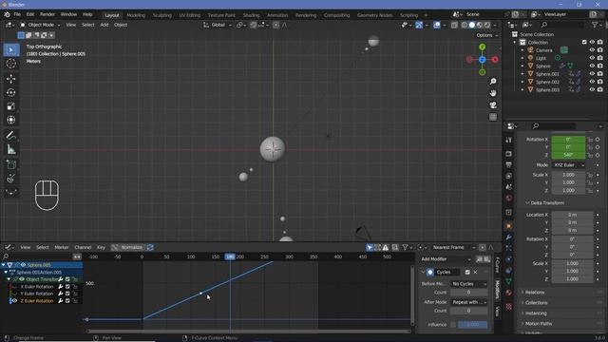Open graph editor Channel menu

(x=83, y=247)
